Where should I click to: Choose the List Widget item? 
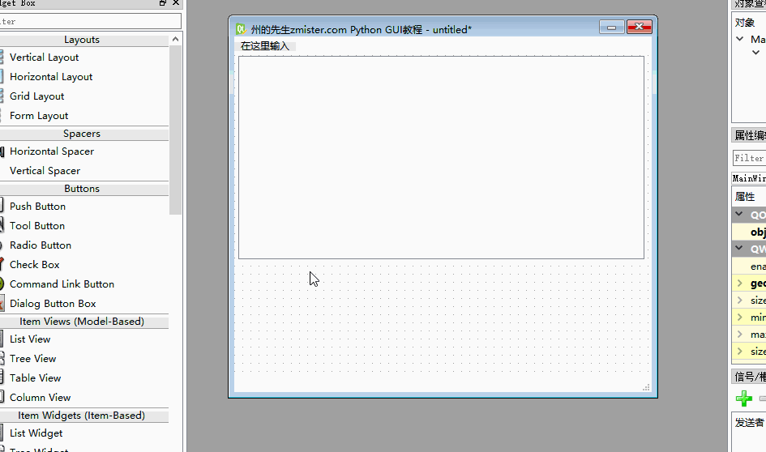click(x=36, y=433)
